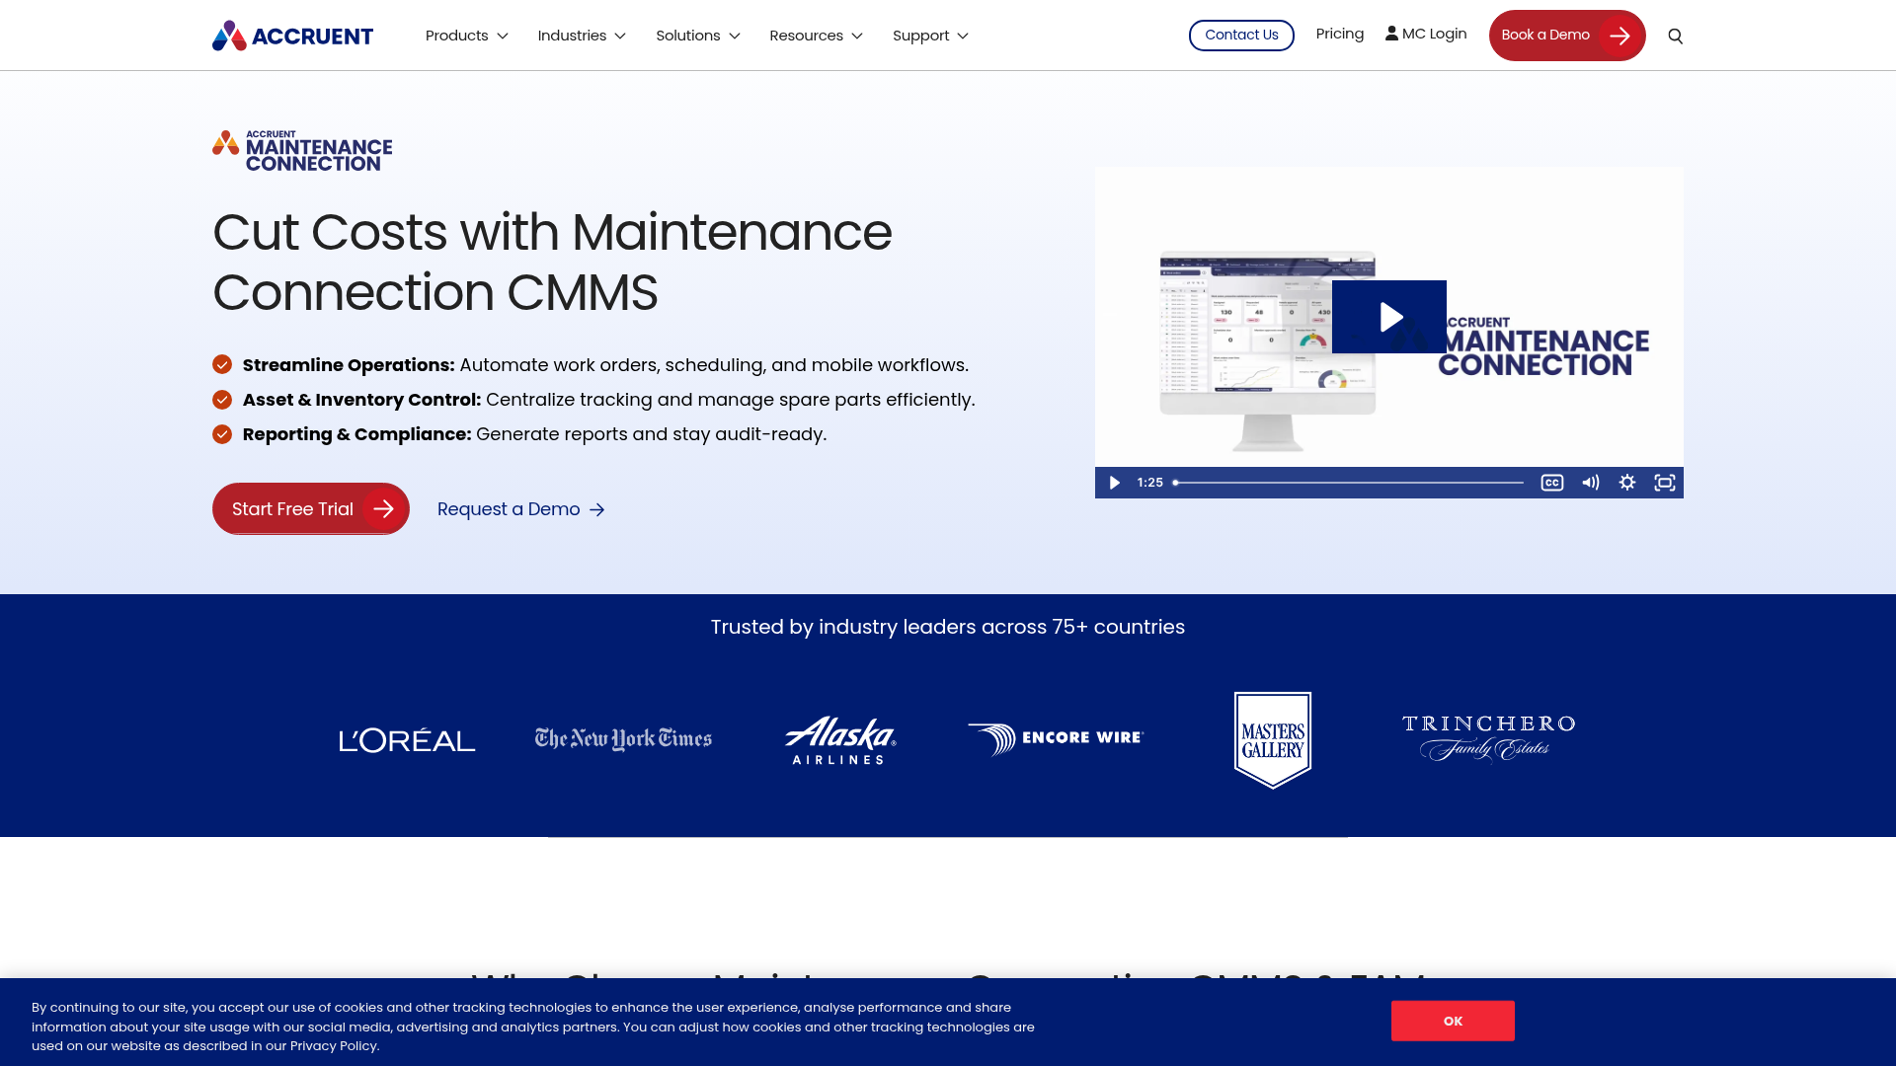Click the small play icon in video controls
Viewport: 1896px width, 1066px height.
point(1114,483)
